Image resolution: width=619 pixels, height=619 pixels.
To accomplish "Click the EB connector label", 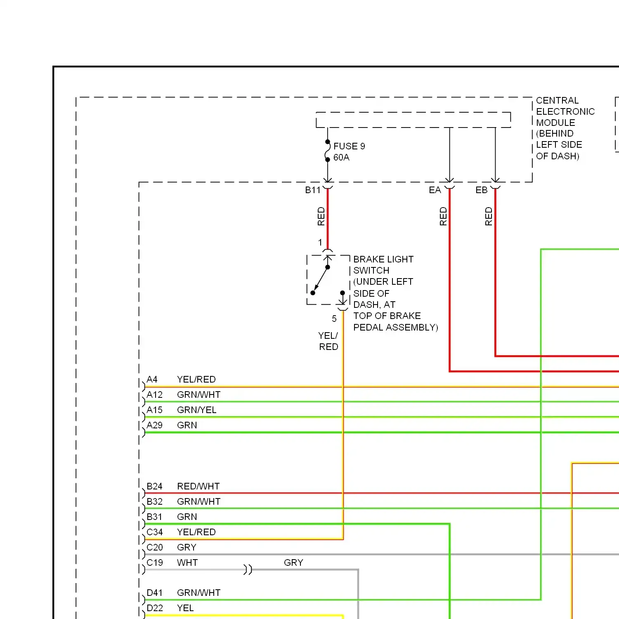I will tap(482, 190).
